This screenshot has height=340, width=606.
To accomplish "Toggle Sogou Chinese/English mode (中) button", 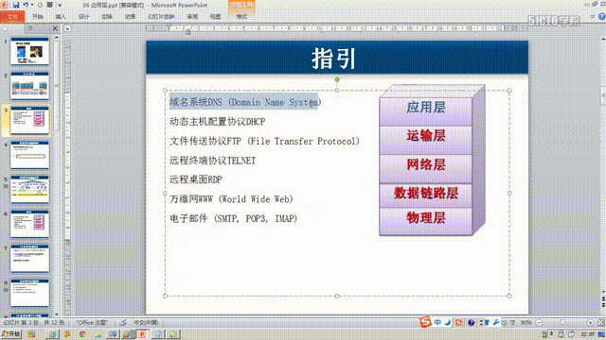I will pos(437,322).
